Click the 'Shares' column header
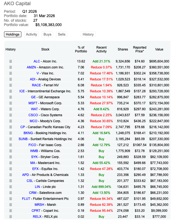 coord(123,49)
